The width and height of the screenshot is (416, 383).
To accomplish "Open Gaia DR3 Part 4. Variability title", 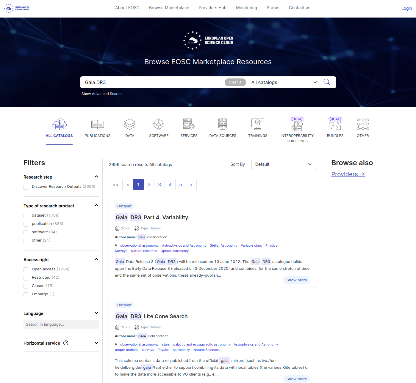I will click(151, 217).
